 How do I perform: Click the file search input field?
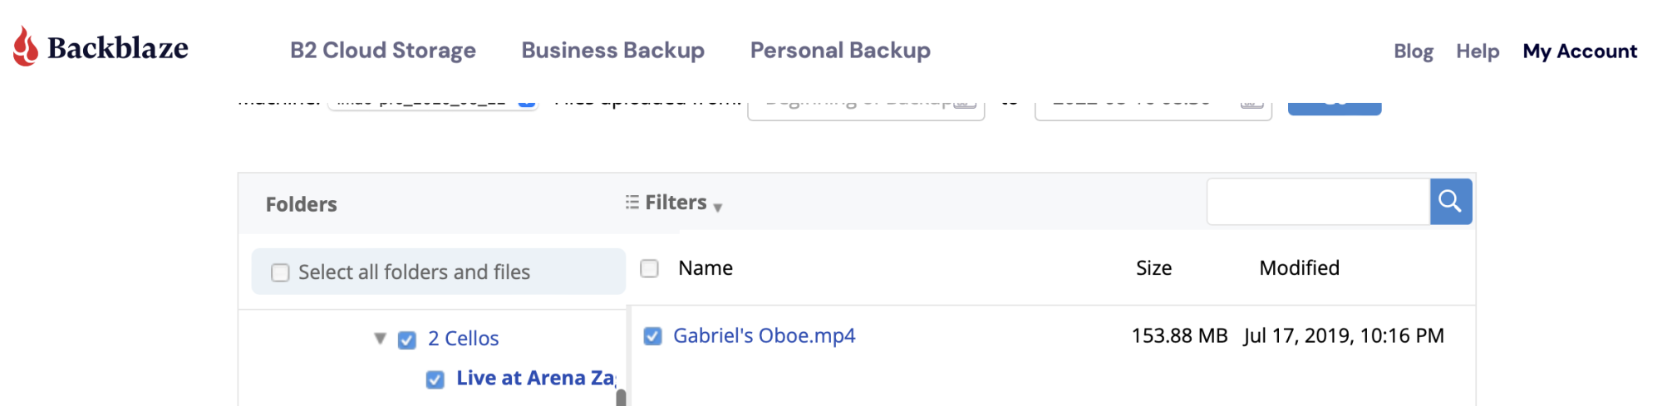(x=1318, y=202)
